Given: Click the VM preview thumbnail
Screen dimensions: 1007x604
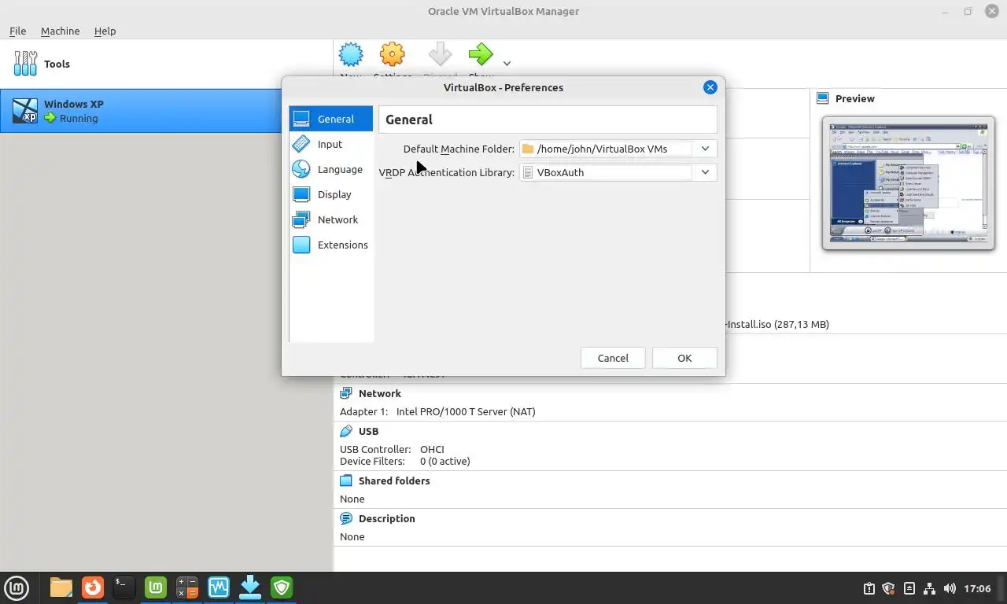Looking at the screenshot, I should point(909,183).
